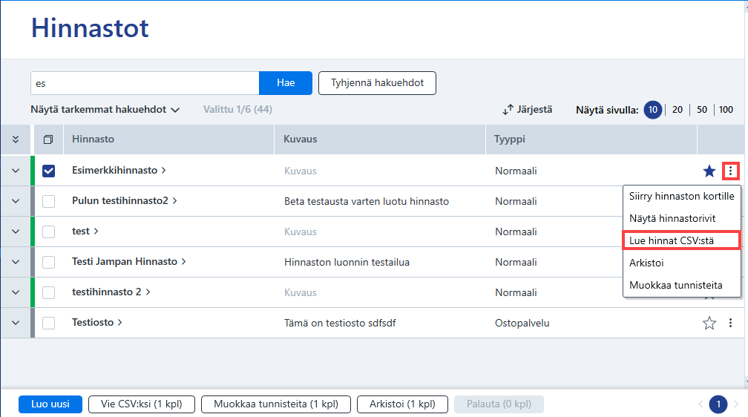Select Arkistoi in the context menu
748x417 pixels.
pos(646,263)
